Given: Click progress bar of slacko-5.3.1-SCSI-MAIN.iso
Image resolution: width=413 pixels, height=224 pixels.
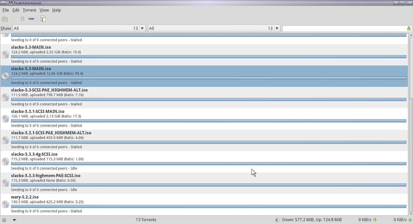Looking at the screenshot, I should pos(209,121).
